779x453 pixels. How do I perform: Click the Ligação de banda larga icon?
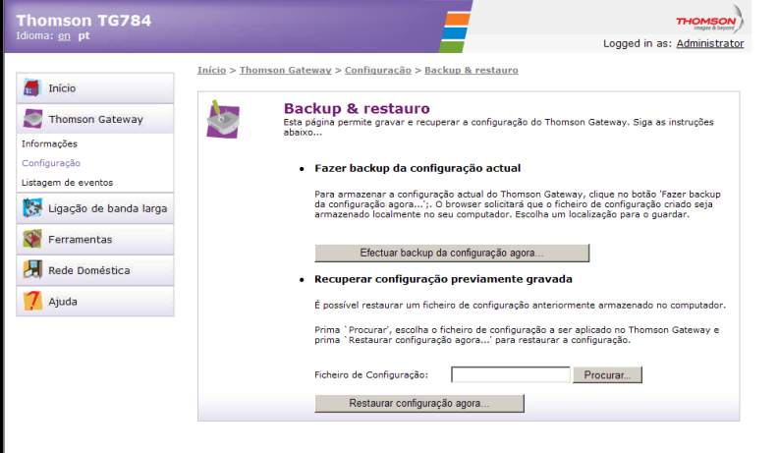click(32, 208)
